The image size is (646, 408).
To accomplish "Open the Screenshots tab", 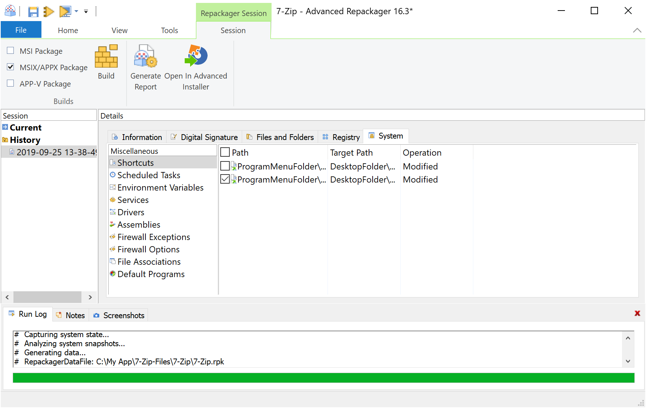I will coord(119,315).
